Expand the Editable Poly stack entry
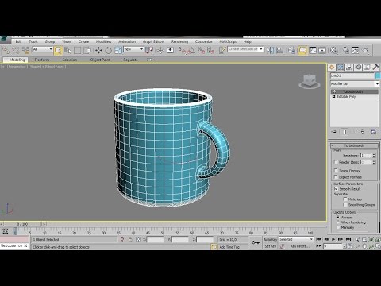The height and width of the screenshot is (286, 381). tap(334, 97)
